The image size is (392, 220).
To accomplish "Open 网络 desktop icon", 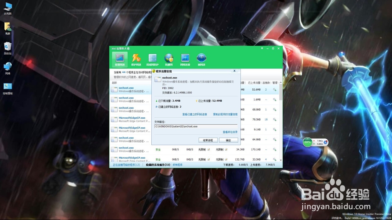I will (x=8, y=68).
